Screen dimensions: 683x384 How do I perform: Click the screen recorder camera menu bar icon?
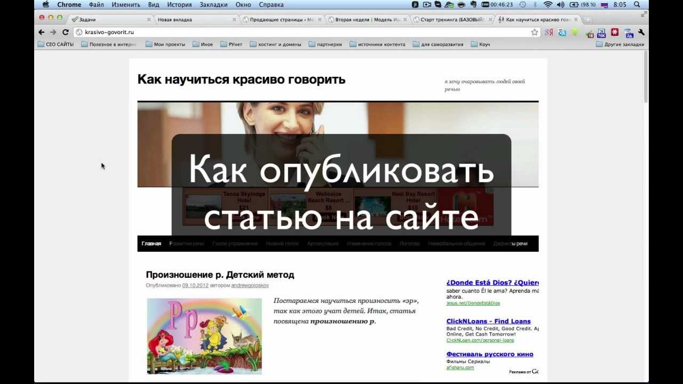pyautogui.click(x=427, y=4)
